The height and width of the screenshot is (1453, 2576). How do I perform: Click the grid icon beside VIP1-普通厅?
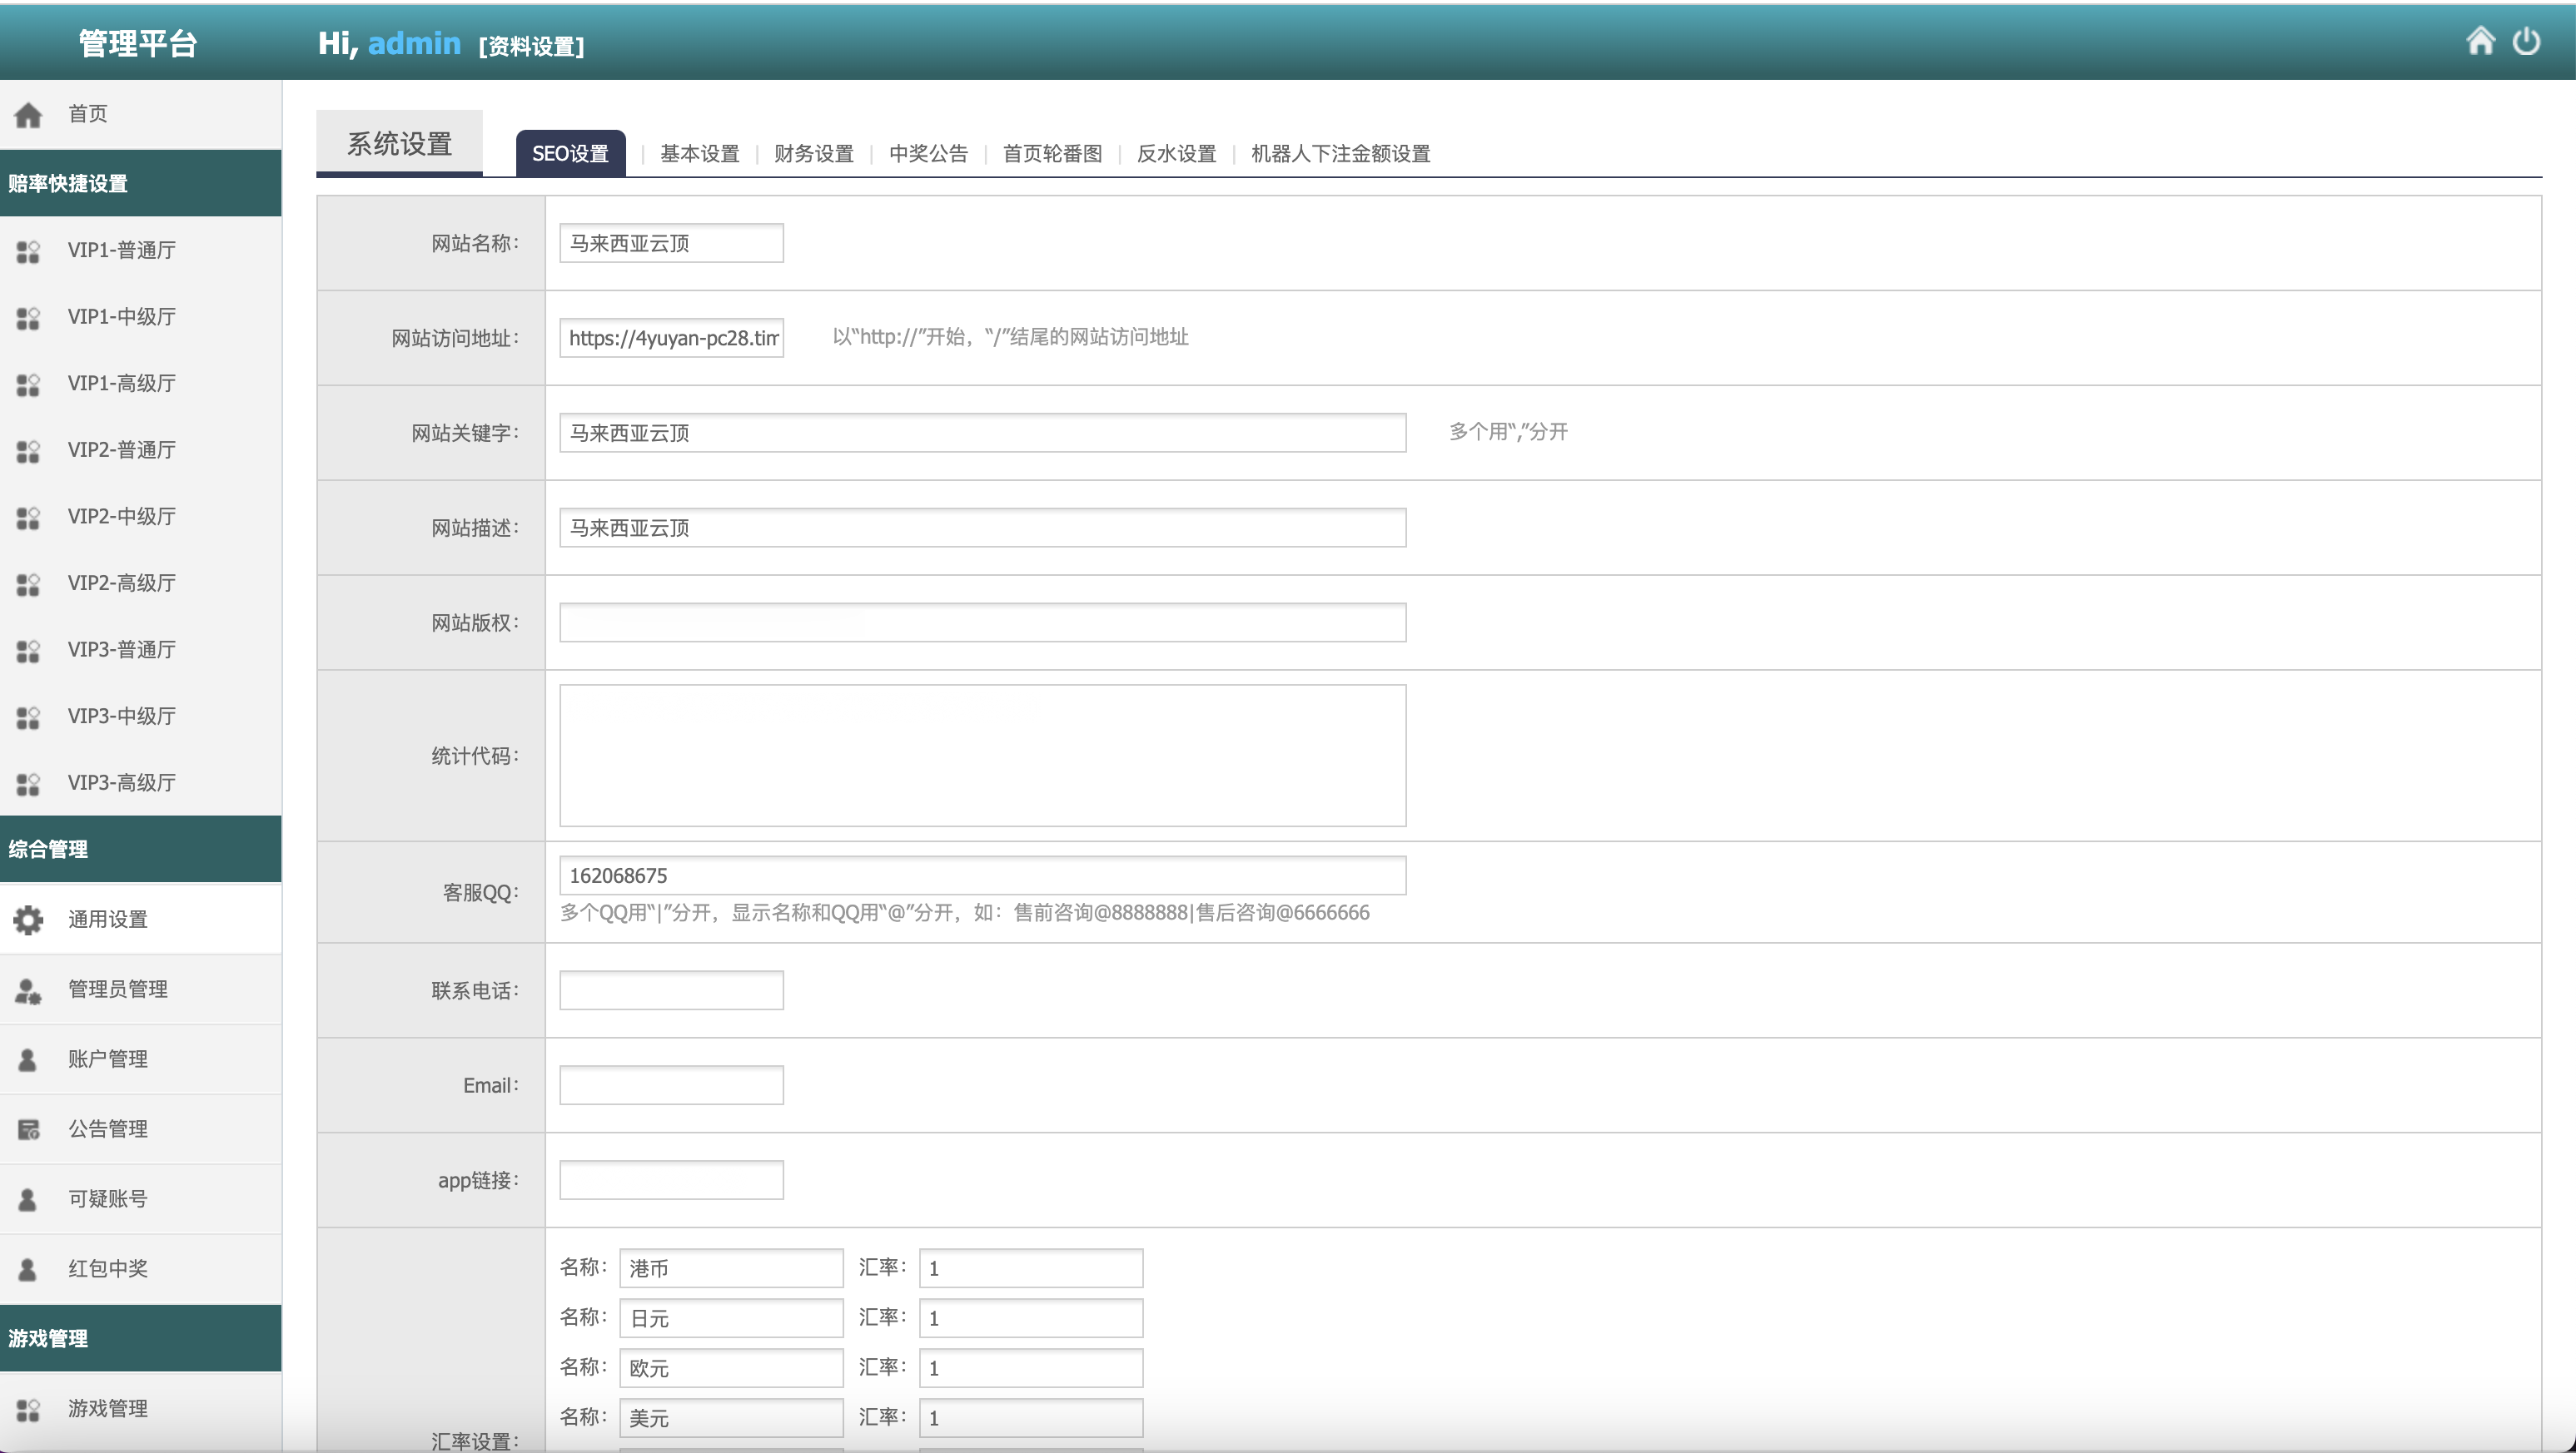point(28,250)
